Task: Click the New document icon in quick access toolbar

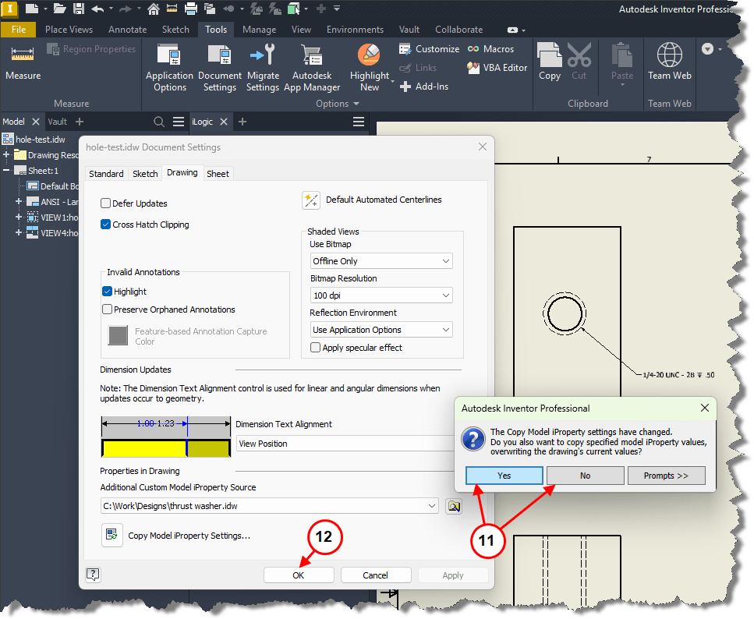Action: pos(32,8)
